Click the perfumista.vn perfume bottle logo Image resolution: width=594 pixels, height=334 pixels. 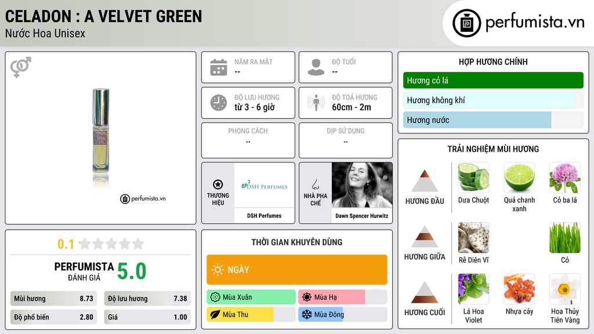[466, 23]
